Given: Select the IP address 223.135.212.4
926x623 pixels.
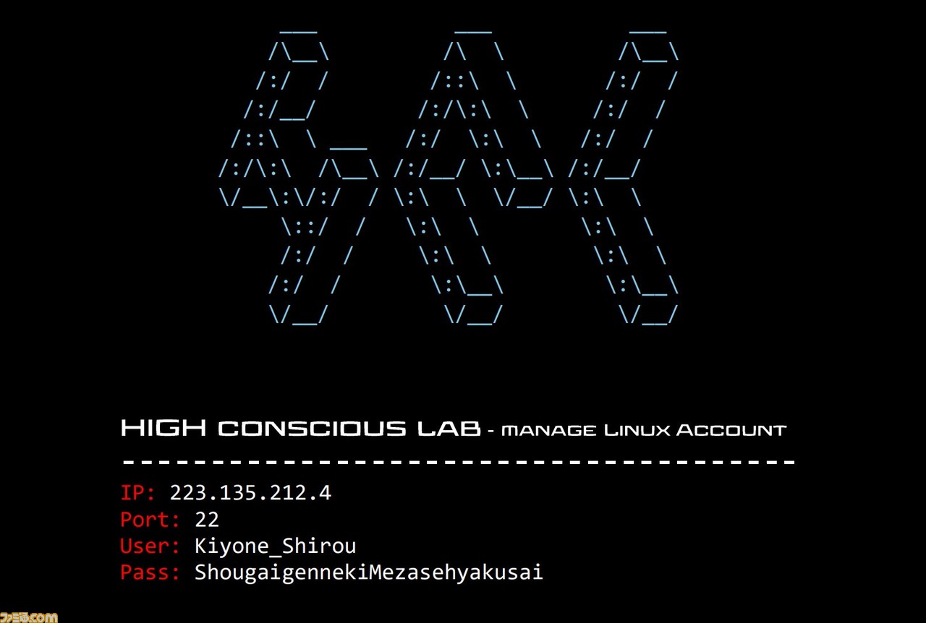Looking at the screenshot, I should tap(250, 493).
